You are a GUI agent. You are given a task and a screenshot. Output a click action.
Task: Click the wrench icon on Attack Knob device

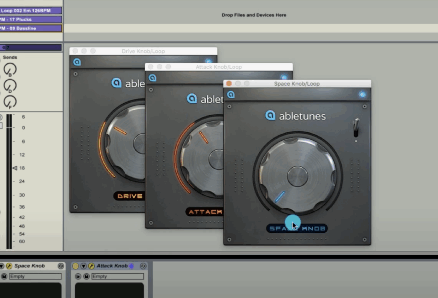click(91, 266)
